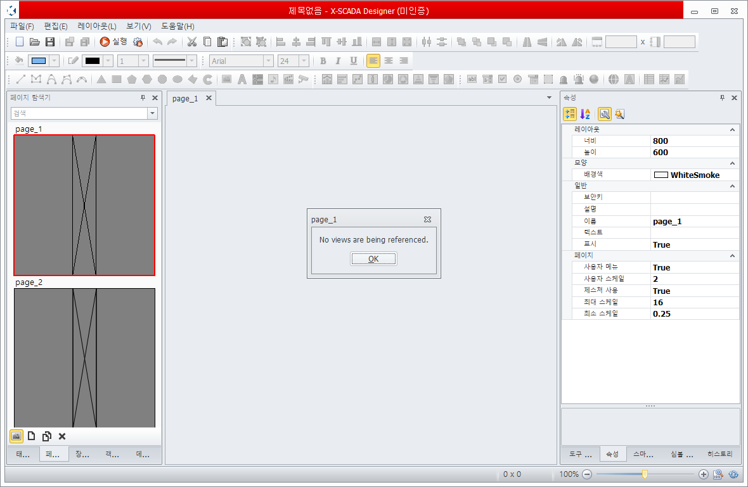
Task: Toggle alphabetical sort in properties panel
Action: click(585, 114)
